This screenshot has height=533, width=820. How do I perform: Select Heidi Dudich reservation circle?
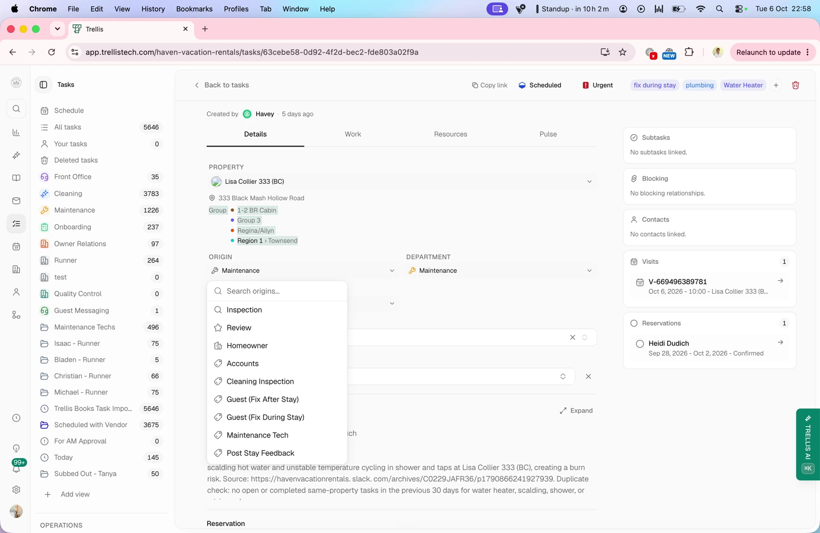[640, 344]
